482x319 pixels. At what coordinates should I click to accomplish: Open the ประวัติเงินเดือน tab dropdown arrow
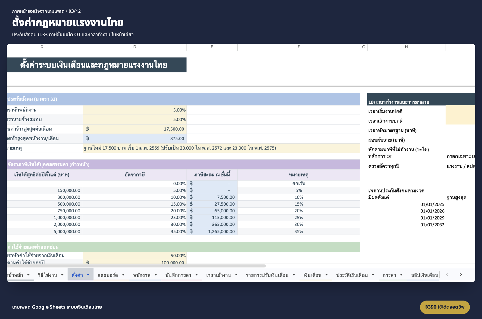tap(373, 275)
